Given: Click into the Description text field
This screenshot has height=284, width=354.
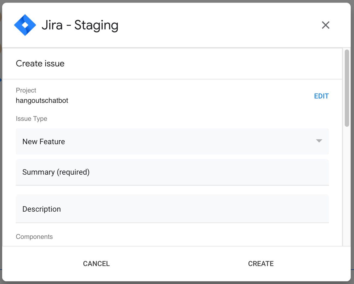Looking at the screenshot, I should 172,209.
